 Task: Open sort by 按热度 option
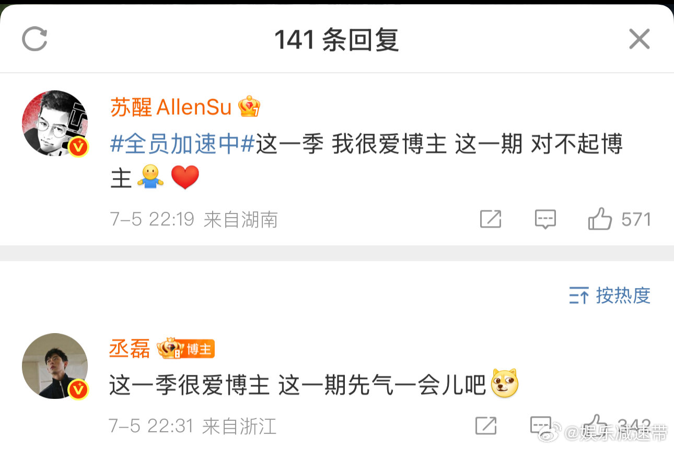pos(610,296)
